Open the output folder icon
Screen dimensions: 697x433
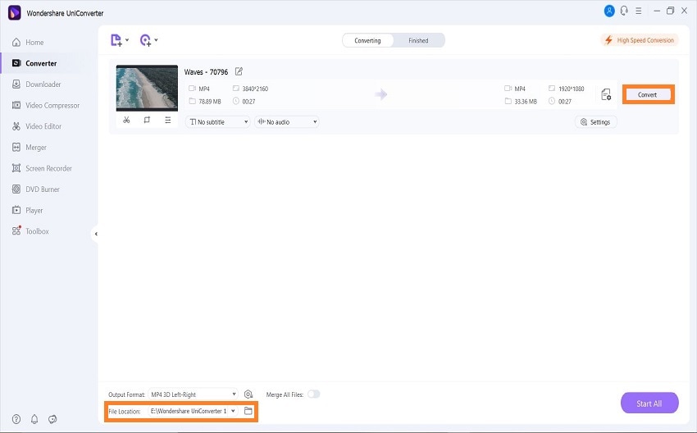[248, 411]
